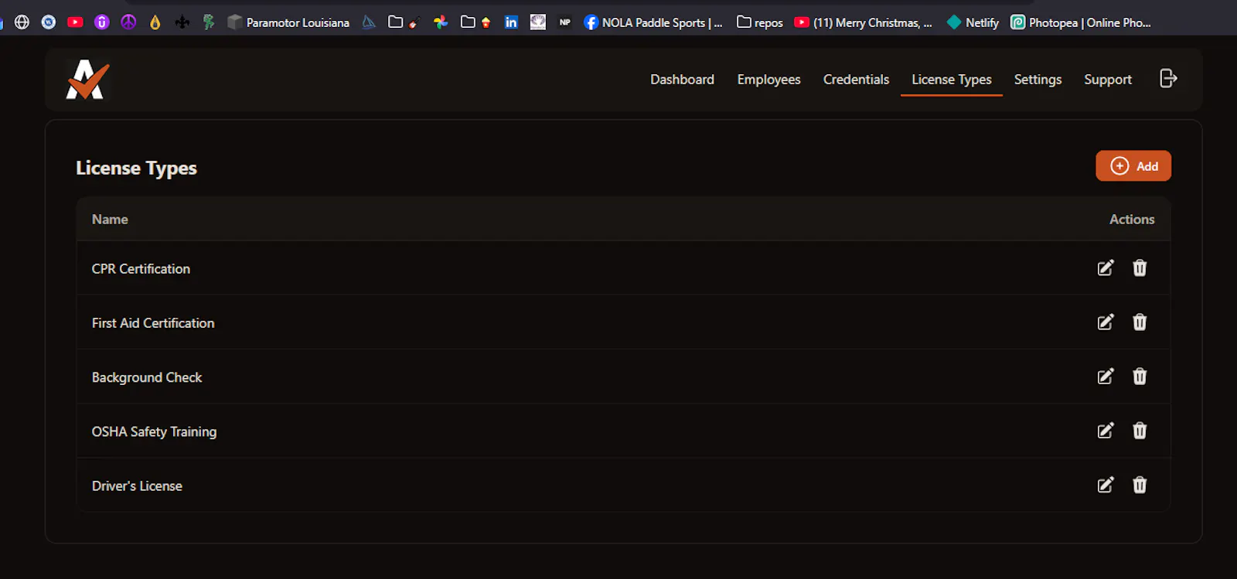Open the sailboat bookmark icon

[x=369, y=22]
